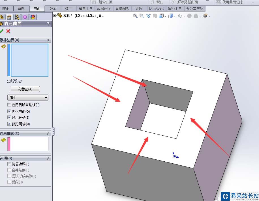Cancel fill surface with red X
This screenshot has height=201, width=259.
click(x=8, y=31)
